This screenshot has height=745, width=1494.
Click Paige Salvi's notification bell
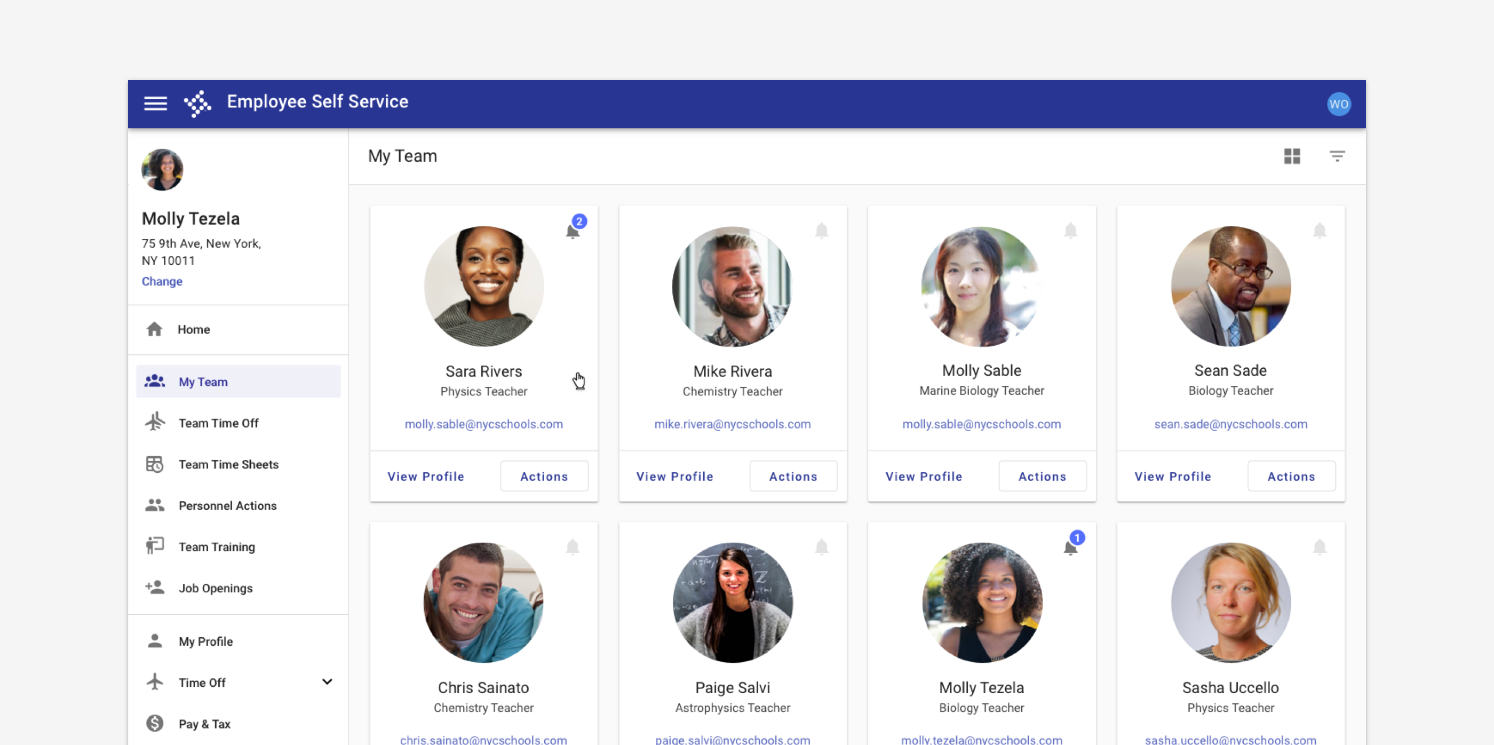coord(821,547)
